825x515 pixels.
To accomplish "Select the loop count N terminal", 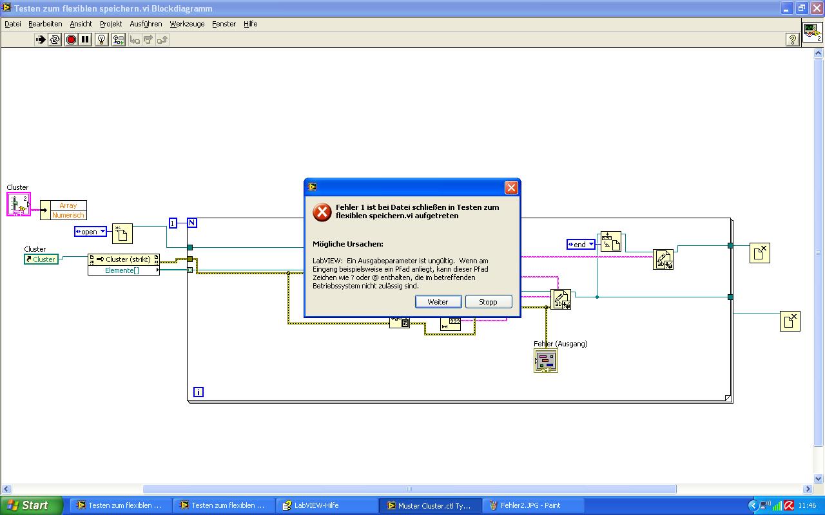I will pyautogui.click(x=192, y=223).
